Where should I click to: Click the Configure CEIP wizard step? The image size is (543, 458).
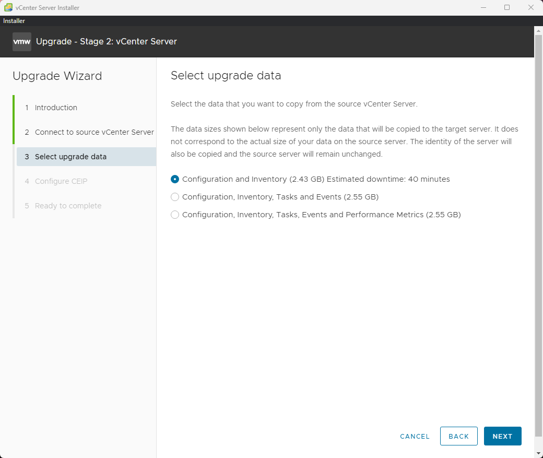61,181
